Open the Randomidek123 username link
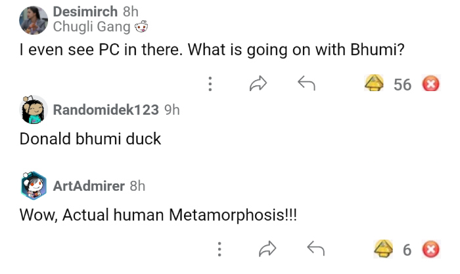The image size is (460, 274). (x=105, y=109)
